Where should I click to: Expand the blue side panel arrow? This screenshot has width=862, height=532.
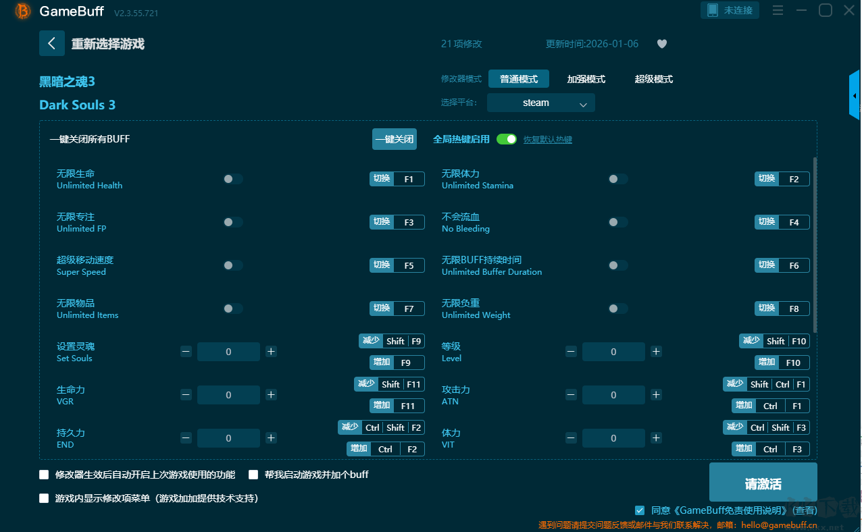click(855, 95)
